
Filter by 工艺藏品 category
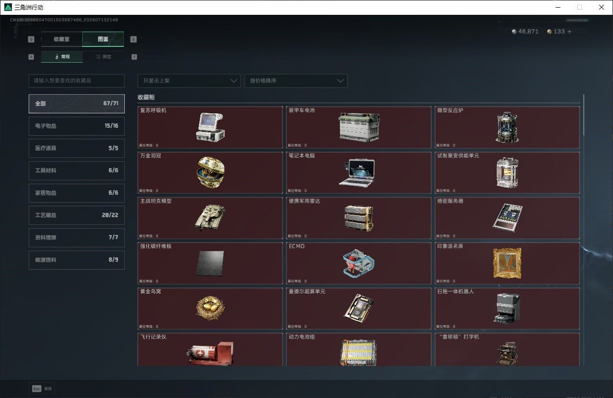(x=77, y=215)
